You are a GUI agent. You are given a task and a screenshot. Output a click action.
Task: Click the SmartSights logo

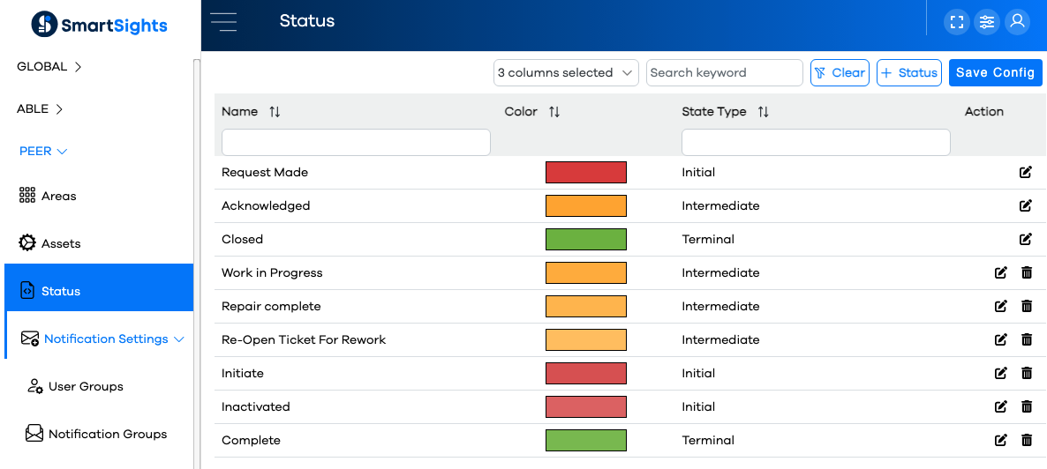(99, 26)
